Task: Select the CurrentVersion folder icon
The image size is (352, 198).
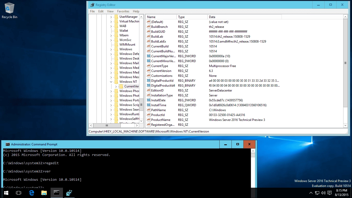Action: pyautogui.click(x=121, y=86)
